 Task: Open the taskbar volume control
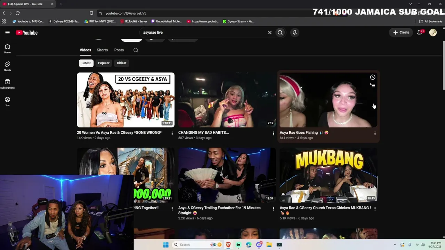tap(423, 245)
